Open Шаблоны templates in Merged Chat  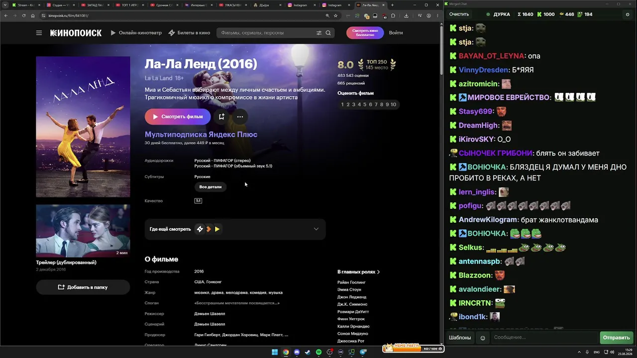460,338
